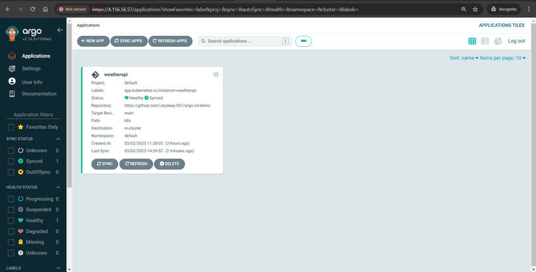Focus the Search applications field

pyautogui.click(x=245, y=41)
